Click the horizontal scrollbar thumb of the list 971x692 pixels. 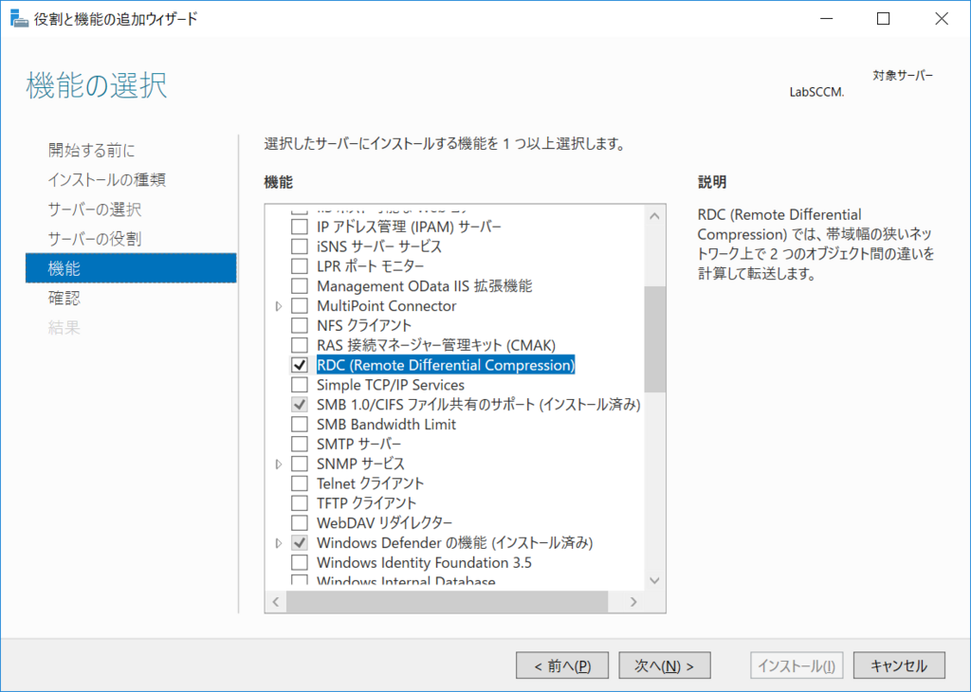(448, 602)
